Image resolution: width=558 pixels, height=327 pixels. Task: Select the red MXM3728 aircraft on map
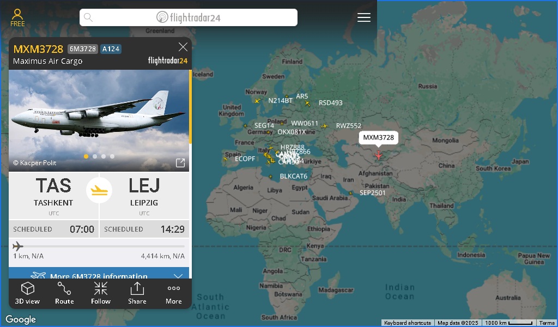tap(378, 155)
